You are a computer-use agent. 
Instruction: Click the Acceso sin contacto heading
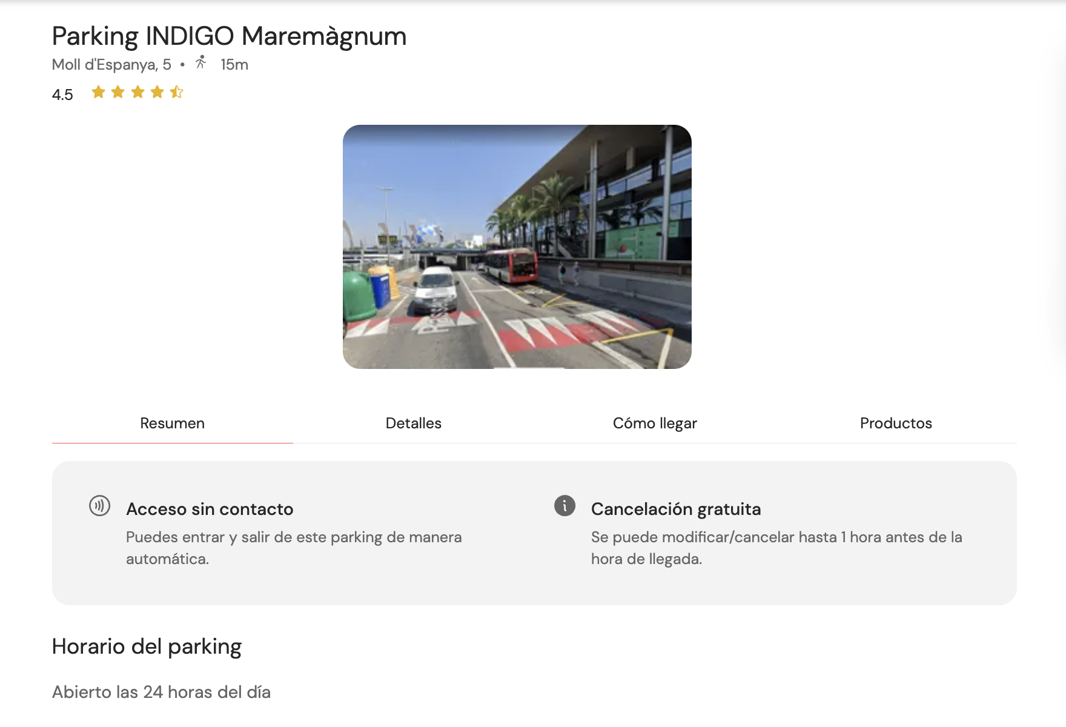209,509
